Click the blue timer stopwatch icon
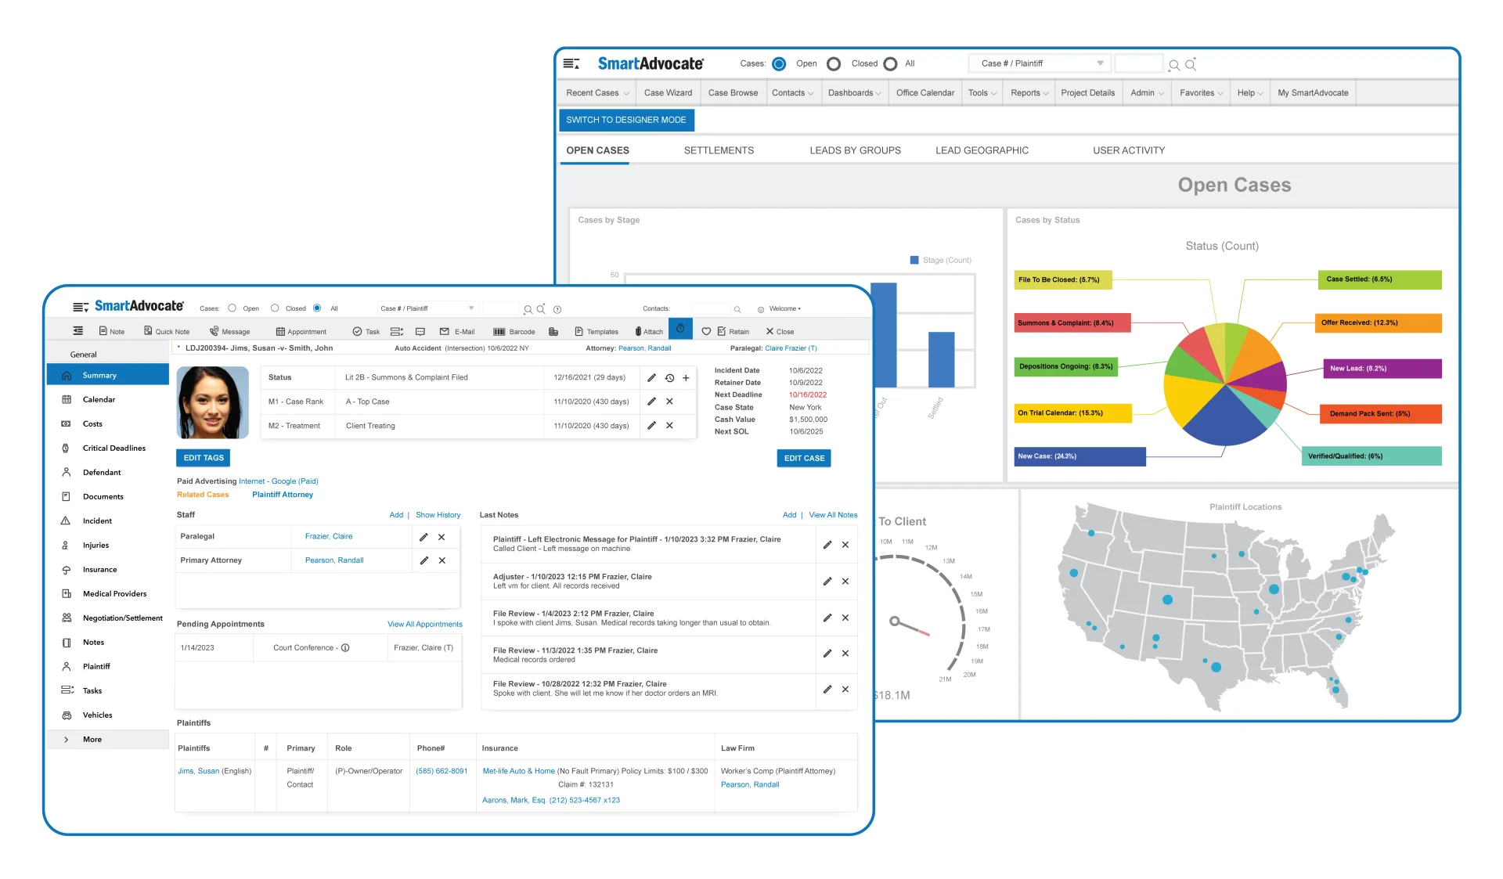 click(680, 329)
